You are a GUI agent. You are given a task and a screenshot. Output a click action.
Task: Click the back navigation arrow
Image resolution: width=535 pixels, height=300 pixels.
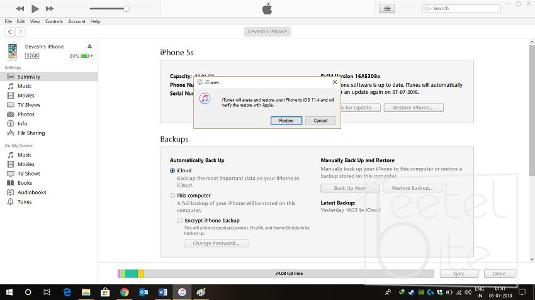9,31
